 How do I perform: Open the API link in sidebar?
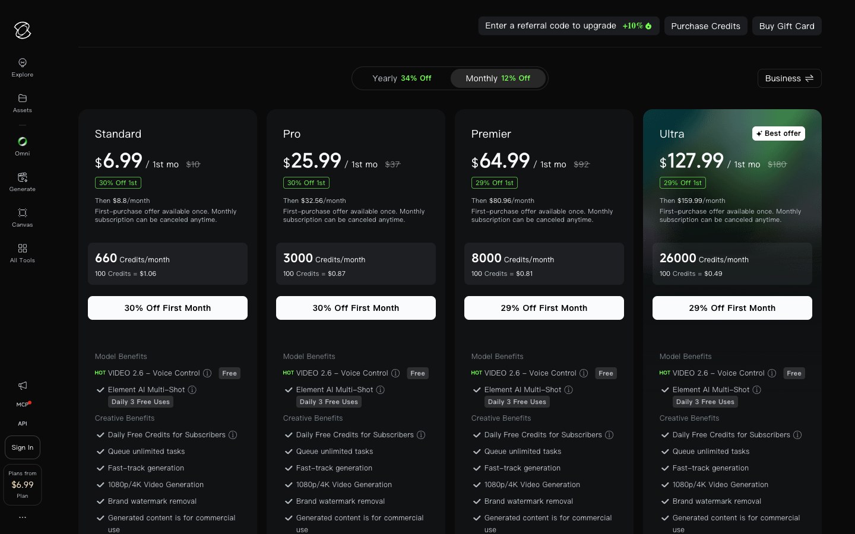23,424
